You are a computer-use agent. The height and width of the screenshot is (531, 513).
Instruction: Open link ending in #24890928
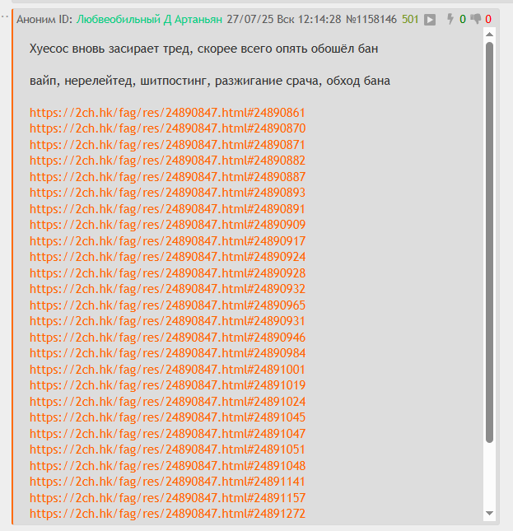(168, 273)
